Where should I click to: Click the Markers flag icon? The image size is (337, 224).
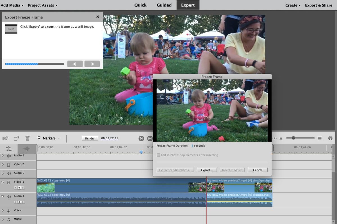pyautogui.click(x=39, y=138)
